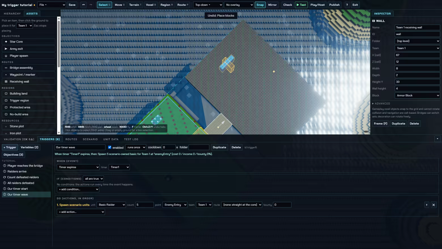Pick the Player spawn asset icon
The image size is (442, 249).
[x=6, y=56]
